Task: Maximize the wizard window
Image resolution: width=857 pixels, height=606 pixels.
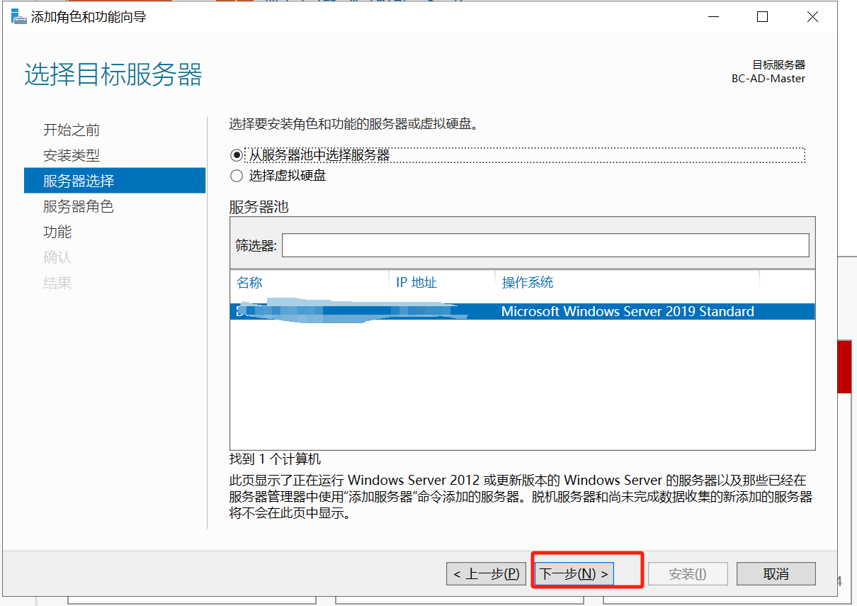Action: pos(762,17)
